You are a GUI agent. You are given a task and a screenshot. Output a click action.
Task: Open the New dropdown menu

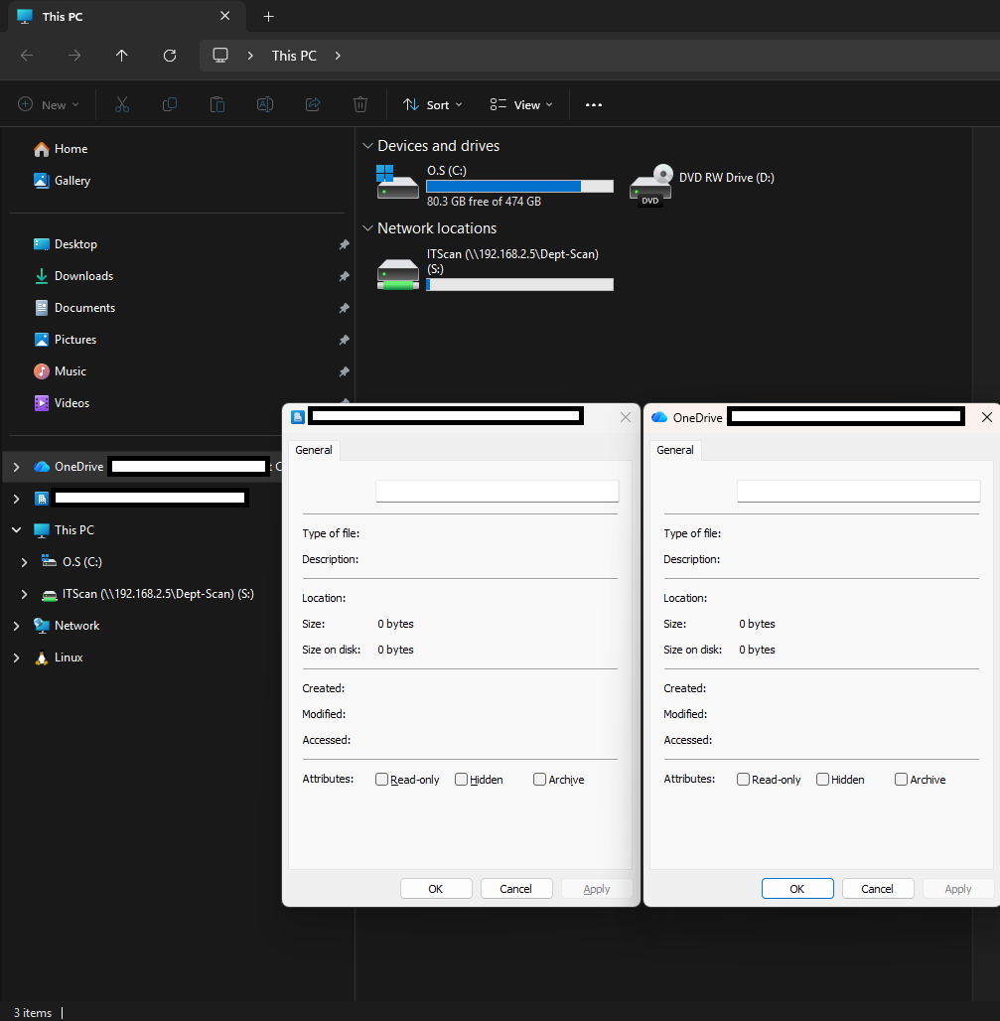(x=49, y=104)
